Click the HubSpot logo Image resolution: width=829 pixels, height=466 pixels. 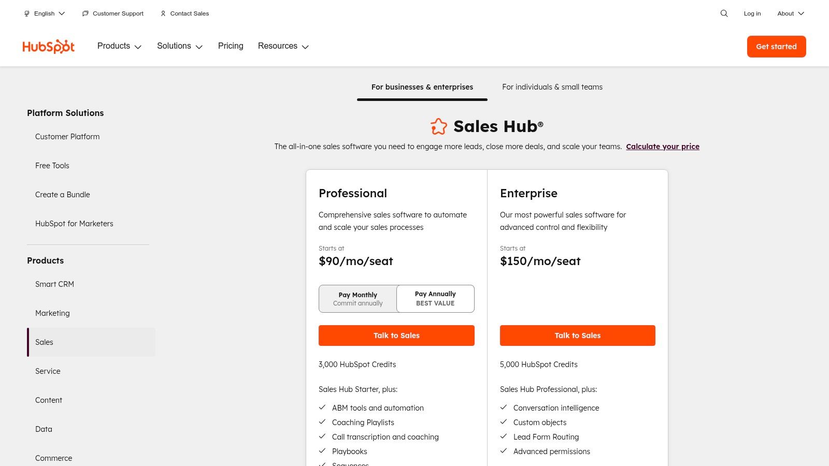[x=48, y=46]
